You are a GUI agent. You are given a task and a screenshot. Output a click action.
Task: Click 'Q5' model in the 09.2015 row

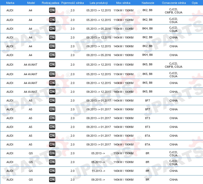coord(31,180)
